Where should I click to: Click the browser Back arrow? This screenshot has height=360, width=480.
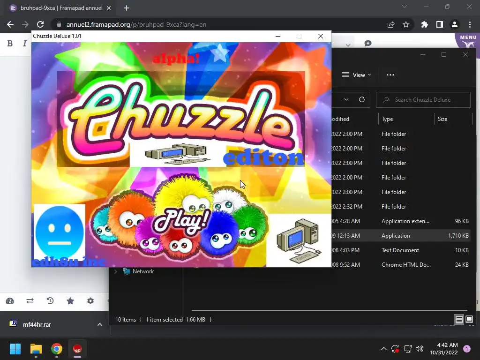point(10,24)
